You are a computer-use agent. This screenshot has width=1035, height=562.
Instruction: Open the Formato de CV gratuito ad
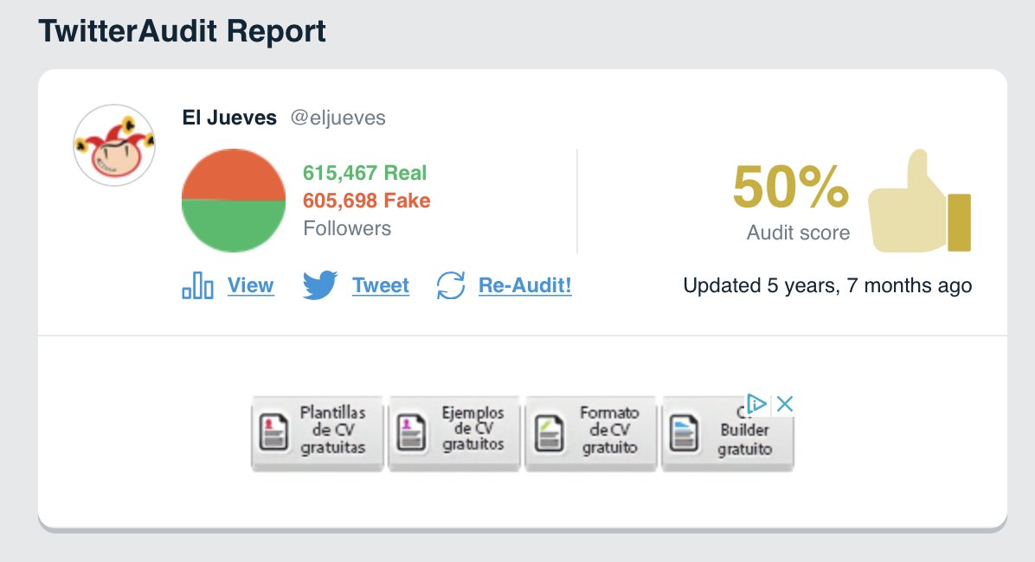pyautogui.click(x=591, y=432)
